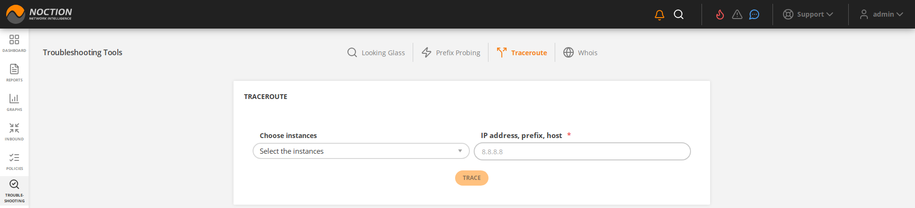Click the Noction logo
This screenshot has width=915, height=208.
pos(39,14)
